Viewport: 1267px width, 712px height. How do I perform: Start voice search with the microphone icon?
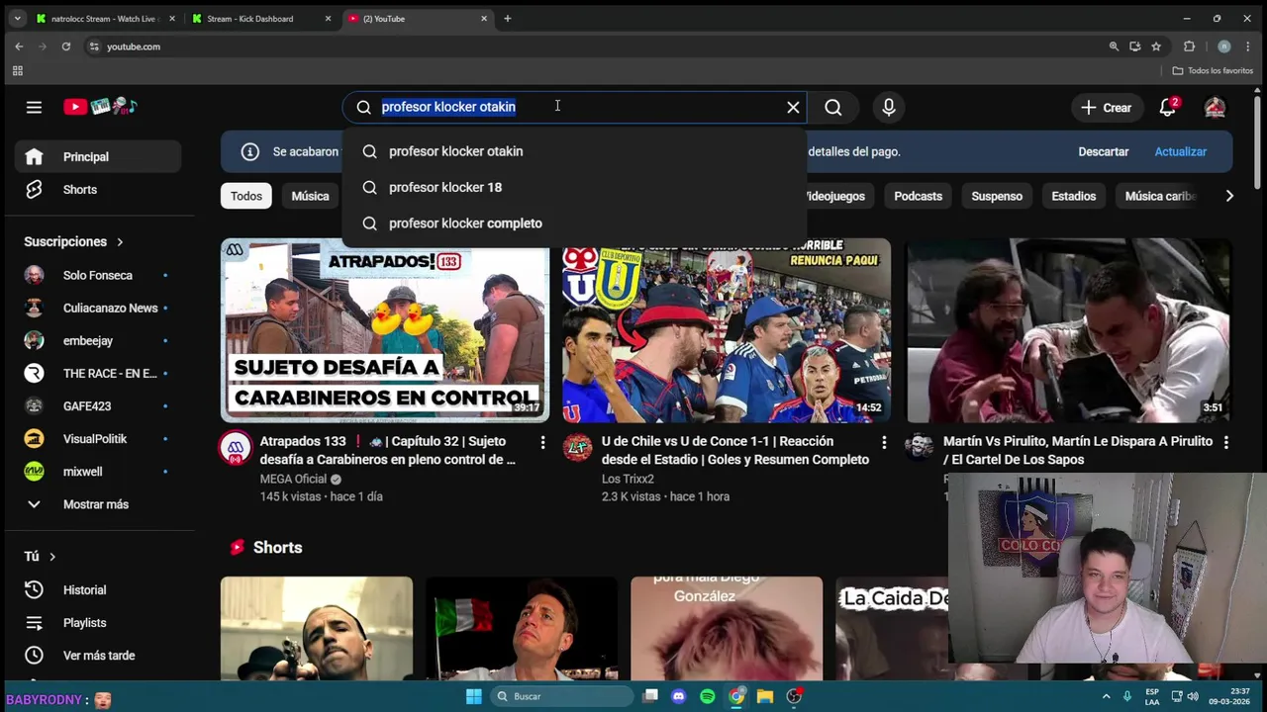pos(889,107)
